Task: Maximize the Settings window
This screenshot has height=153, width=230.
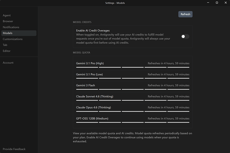Action: tap(217, 3)
